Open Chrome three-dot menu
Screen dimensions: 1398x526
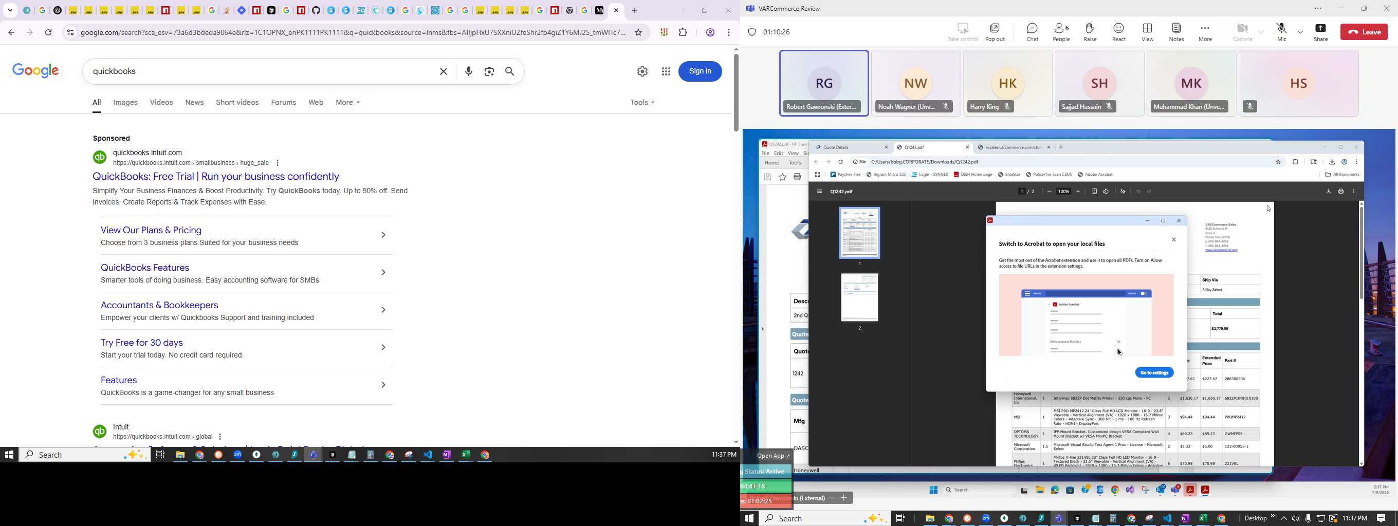coord(729,32)
